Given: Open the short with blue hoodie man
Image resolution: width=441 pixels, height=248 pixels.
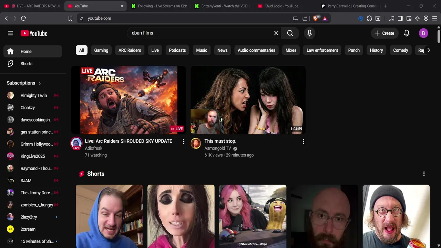Looking at the screenshot, I should [109, 216].
